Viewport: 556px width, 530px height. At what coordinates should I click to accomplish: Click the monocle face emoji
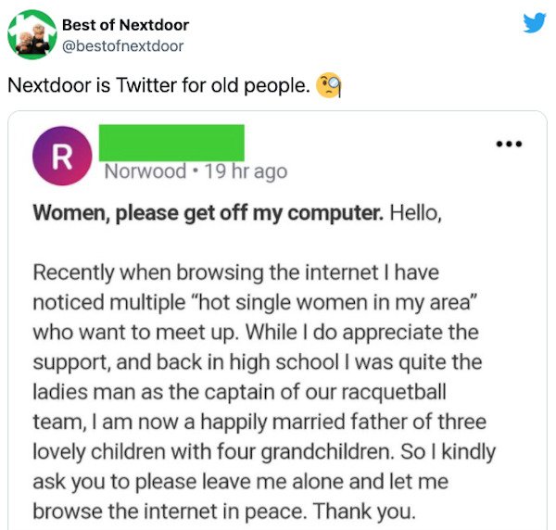[x=328, y=85]
